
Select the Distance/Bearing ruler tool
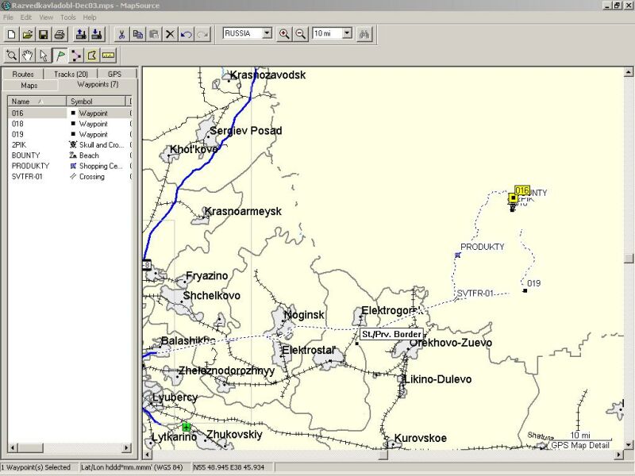108,56
